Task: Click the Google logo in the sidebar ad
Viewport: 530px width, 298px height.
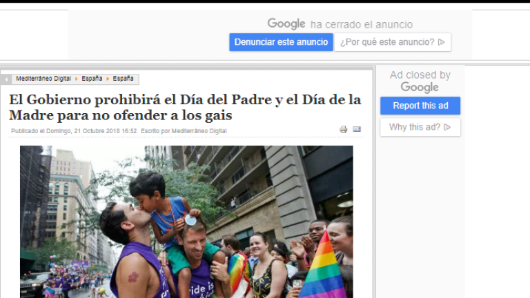Action: click(420, 87)
